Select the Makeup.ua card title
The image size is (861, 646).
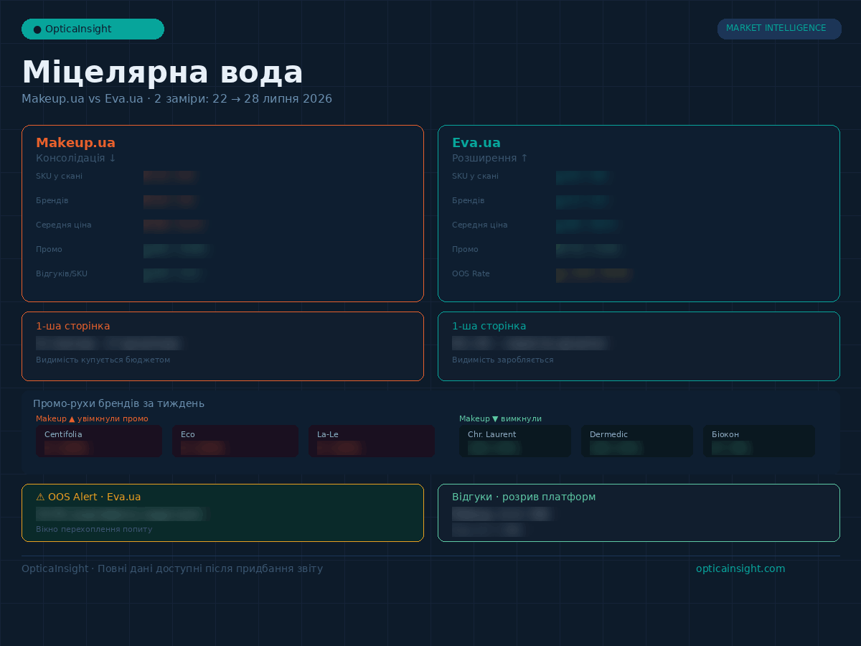point(75,143)
